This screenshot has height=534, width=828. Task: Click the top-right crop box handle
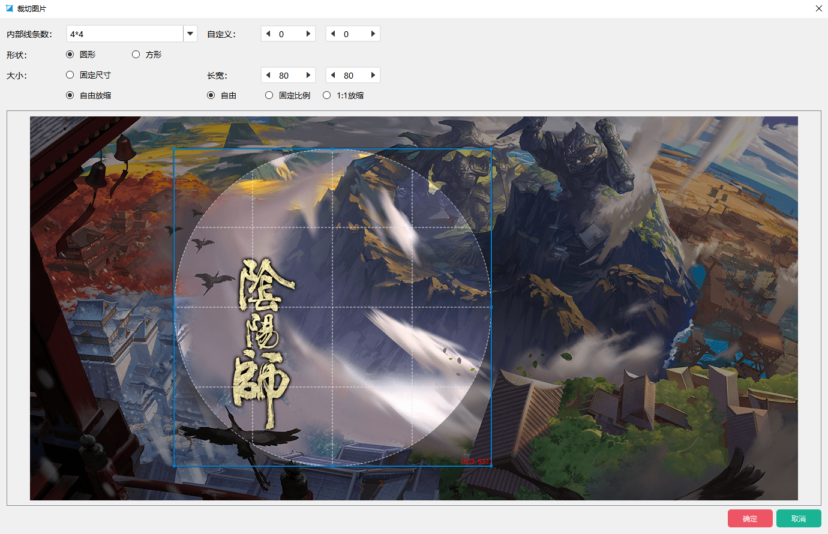click(491, 149)
